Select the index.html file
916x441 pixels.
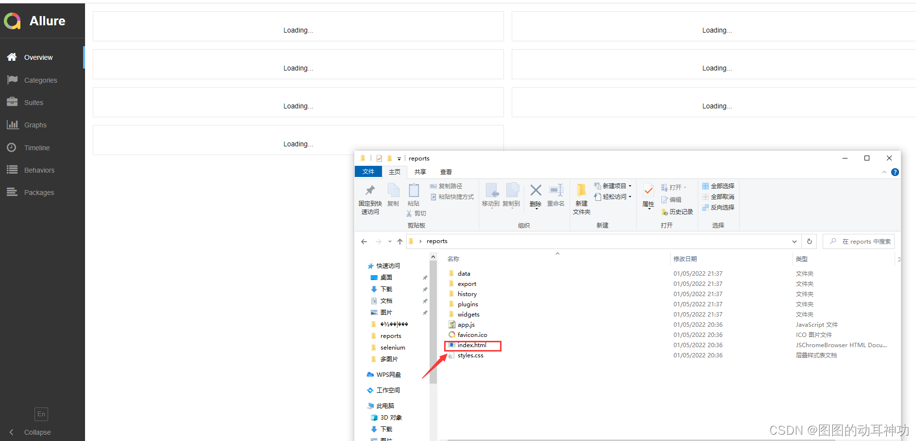click(472, 345)
